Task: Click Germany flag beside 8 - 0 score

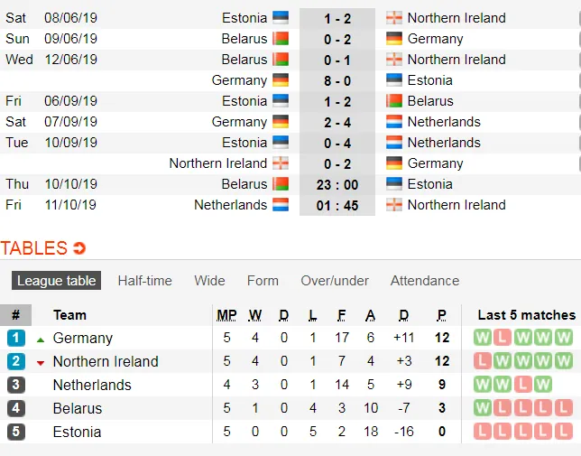Action: tap(281, 80)
